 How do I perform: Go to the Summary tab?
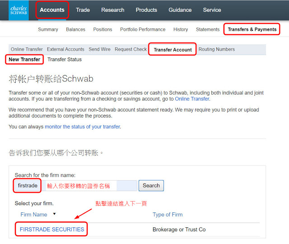(48, 29)
